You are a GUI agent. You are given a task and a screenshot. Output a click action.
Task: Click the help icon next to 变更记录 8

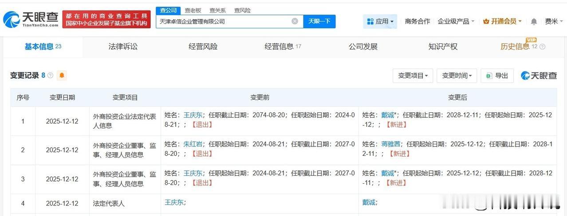pyautogui.click(x=50, y=75)
